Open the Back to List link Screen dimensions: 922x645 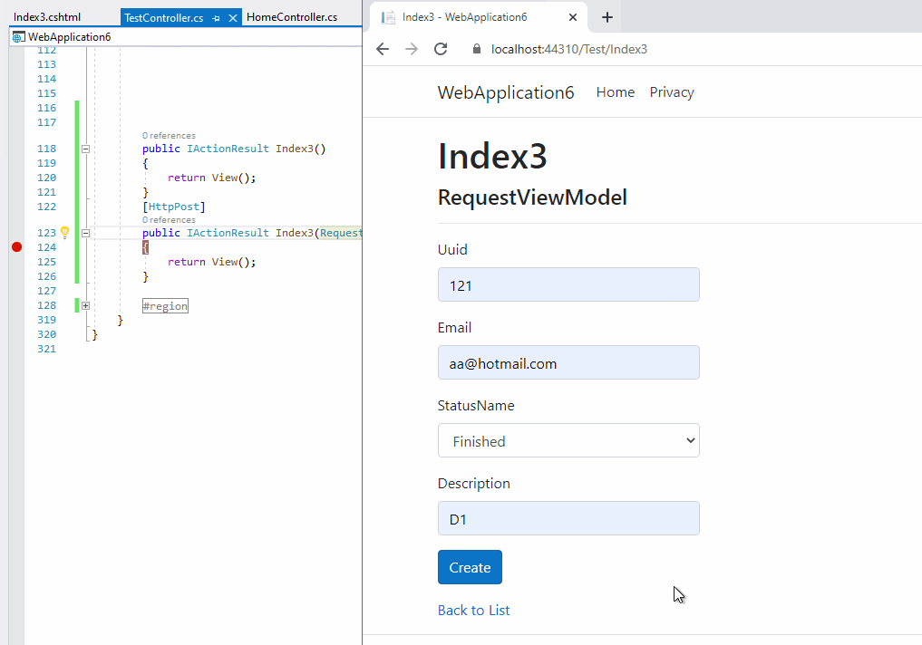coord(473,610)
